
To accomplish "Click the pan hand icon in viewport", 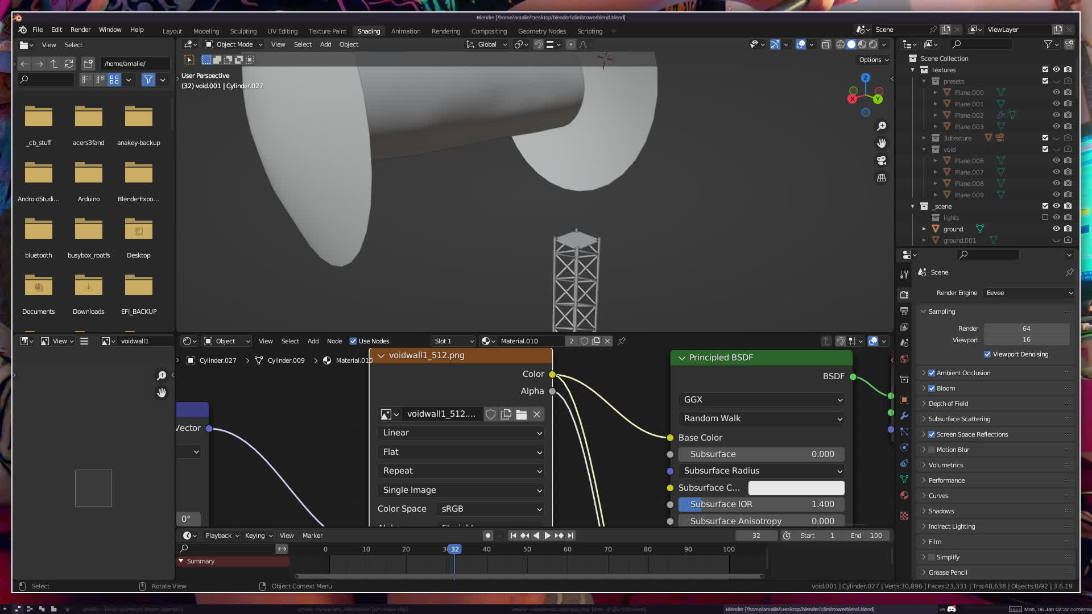I will (882, 143).
